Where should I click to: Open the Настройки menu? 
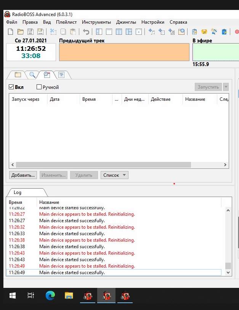(x=152, y=22)
